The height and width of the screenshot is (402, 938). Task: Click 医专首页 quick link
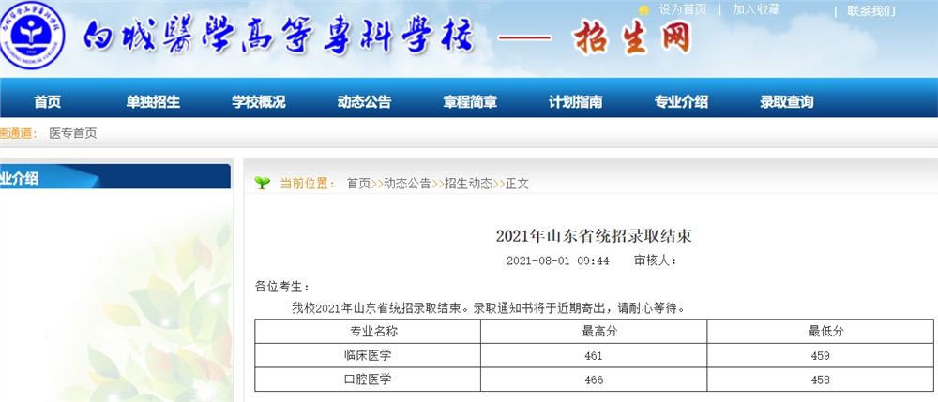pyautogui.click(x=73, y=133)
